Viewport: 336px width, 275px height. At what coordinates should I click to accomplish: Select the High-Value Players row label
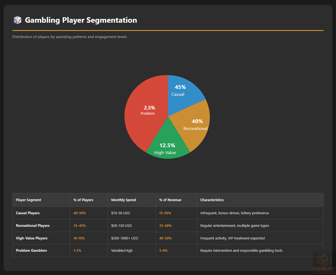31,238
